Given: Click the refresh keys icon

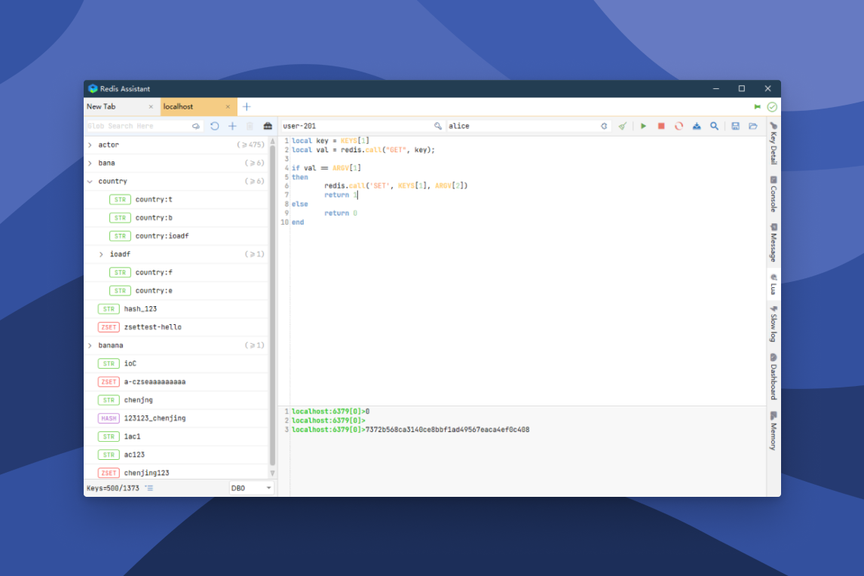Looking at the screenshot, I should coord(215,126).
